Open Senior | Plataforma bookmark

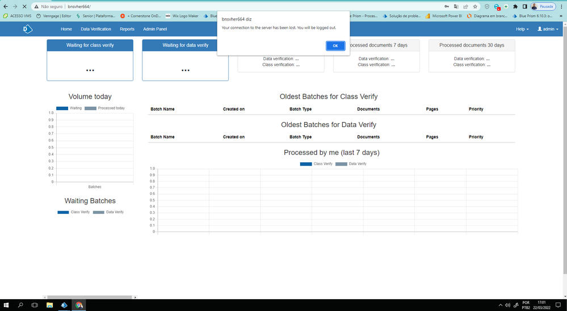coord(95,16)
